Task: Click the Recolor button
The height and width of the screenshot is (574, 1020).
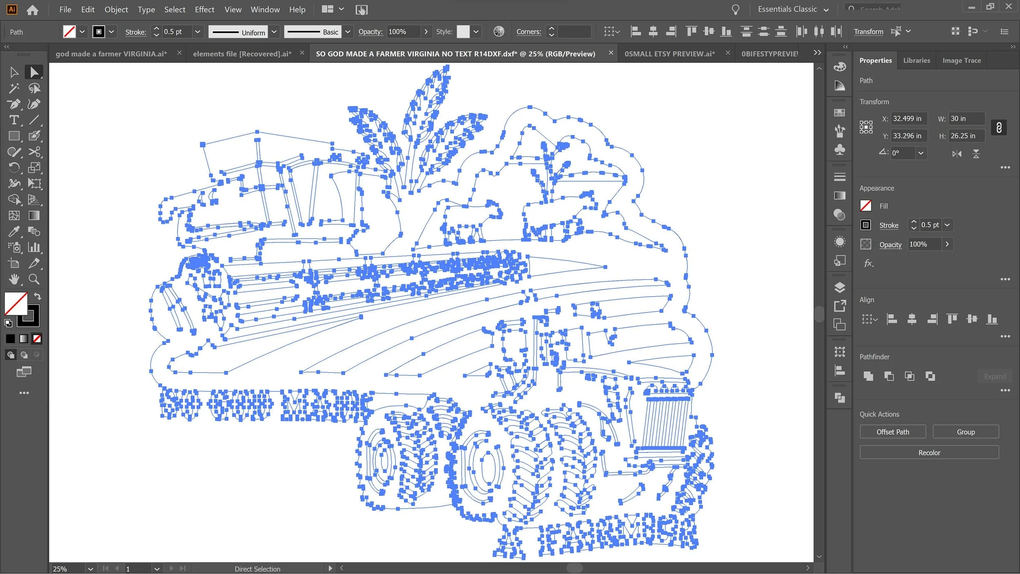Action: click(929, 453)
